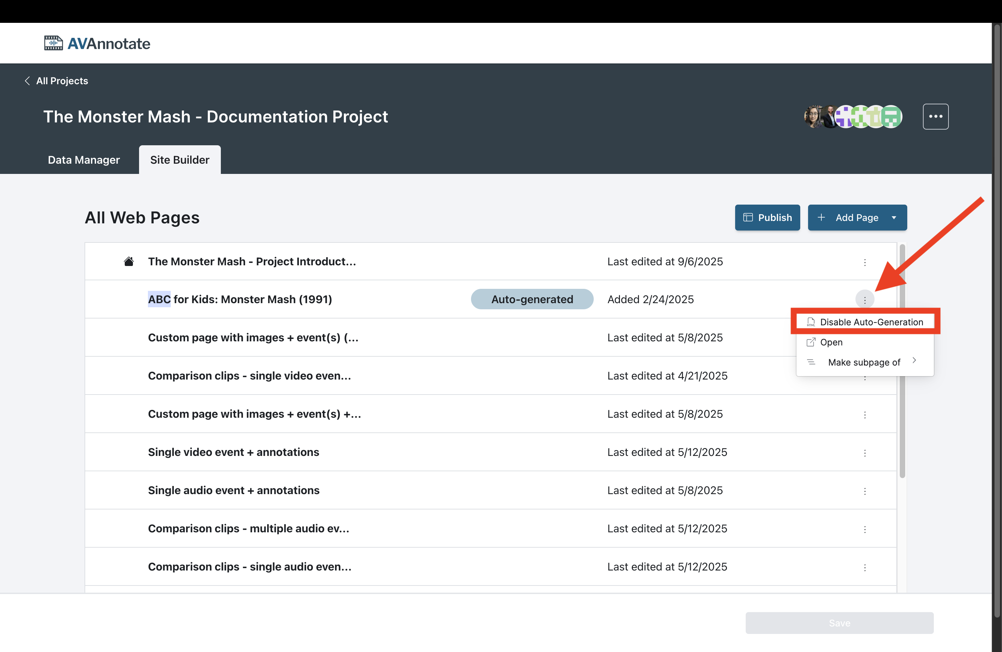The height and width of the screenshot is (652, 1002).
Task: Click the Publish button
Action: pos(767,218)
